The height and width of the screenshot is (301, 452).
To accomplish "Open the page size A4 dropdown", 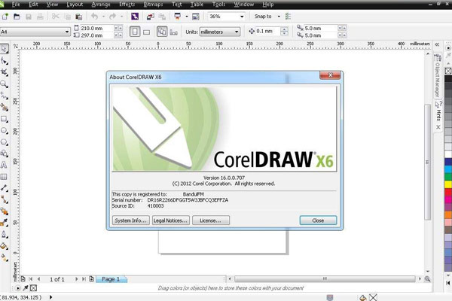I will [67, 32].
